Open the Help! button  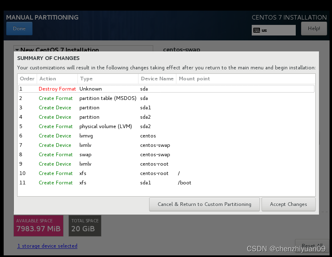314,29
